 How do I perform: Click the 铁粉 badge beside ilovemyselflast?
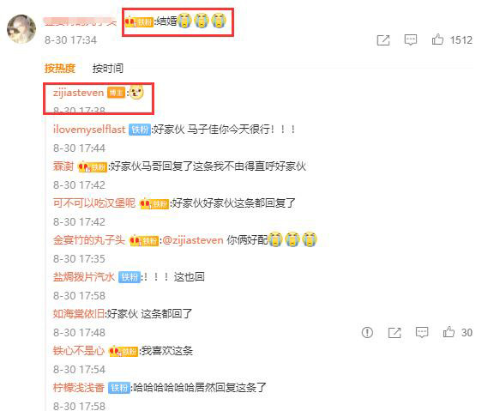(x=140, y=130)
